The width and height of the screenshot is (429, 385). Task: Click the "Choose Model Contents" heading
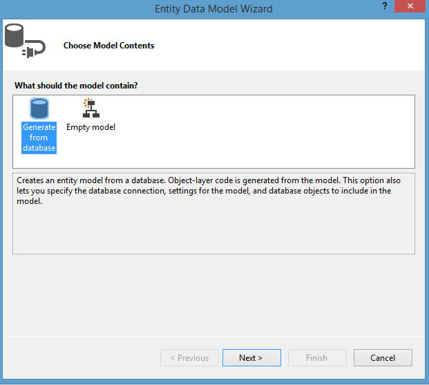(x=108, y=46)
